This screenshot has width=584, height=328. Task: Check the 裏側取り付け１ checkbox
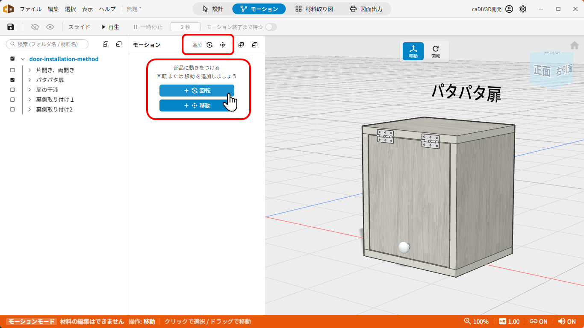[12, 100]
